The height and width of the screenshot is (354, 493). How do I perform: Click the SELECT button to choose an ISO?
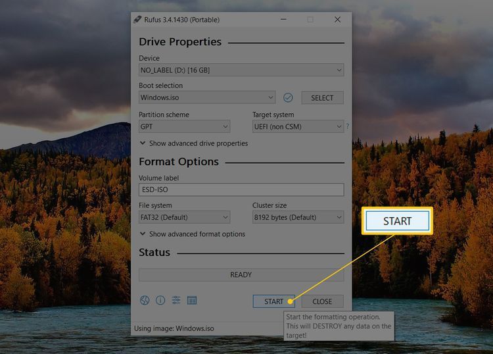(x=322, y=97)
